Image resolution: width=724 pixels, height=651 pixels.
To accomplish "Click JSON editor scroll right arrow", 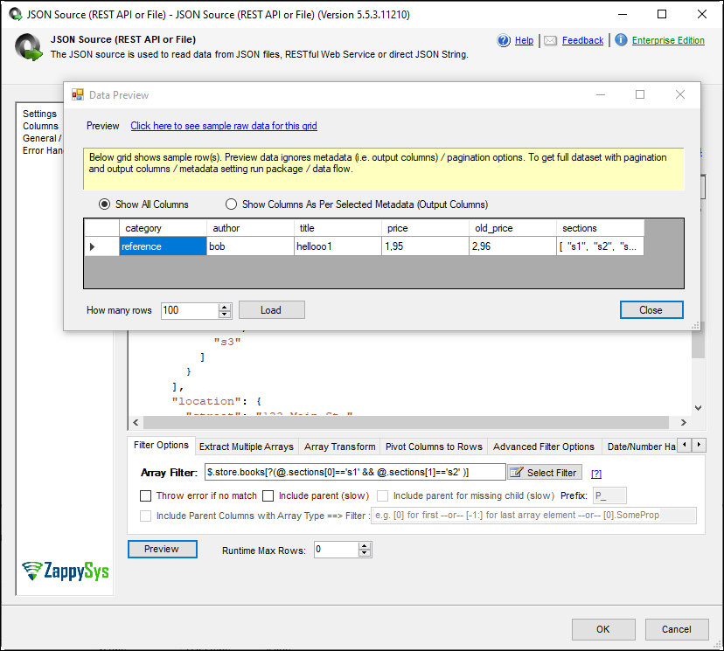I will pyautogui.click(x=684, y=422).
